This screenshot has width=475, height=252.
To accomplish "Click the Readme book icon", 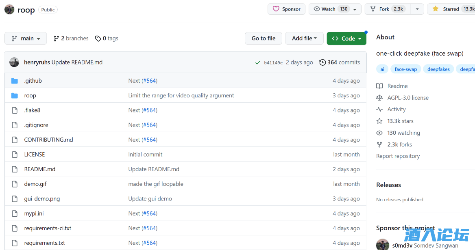I will pyautogui.click(x=379, y=86).
